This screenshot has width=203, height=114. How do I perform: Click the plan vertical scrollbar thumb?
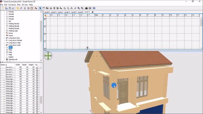(x=201, y=22)
